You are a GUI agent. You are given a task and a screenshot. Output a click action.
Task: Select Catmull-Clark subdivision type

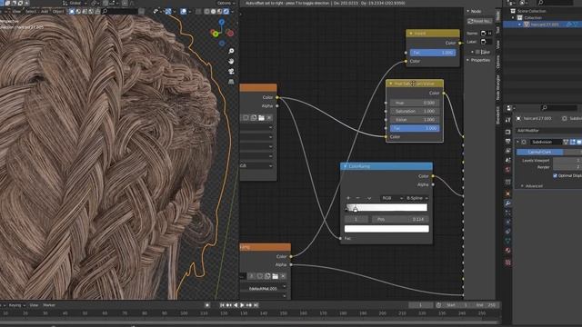tap(539, 152)
